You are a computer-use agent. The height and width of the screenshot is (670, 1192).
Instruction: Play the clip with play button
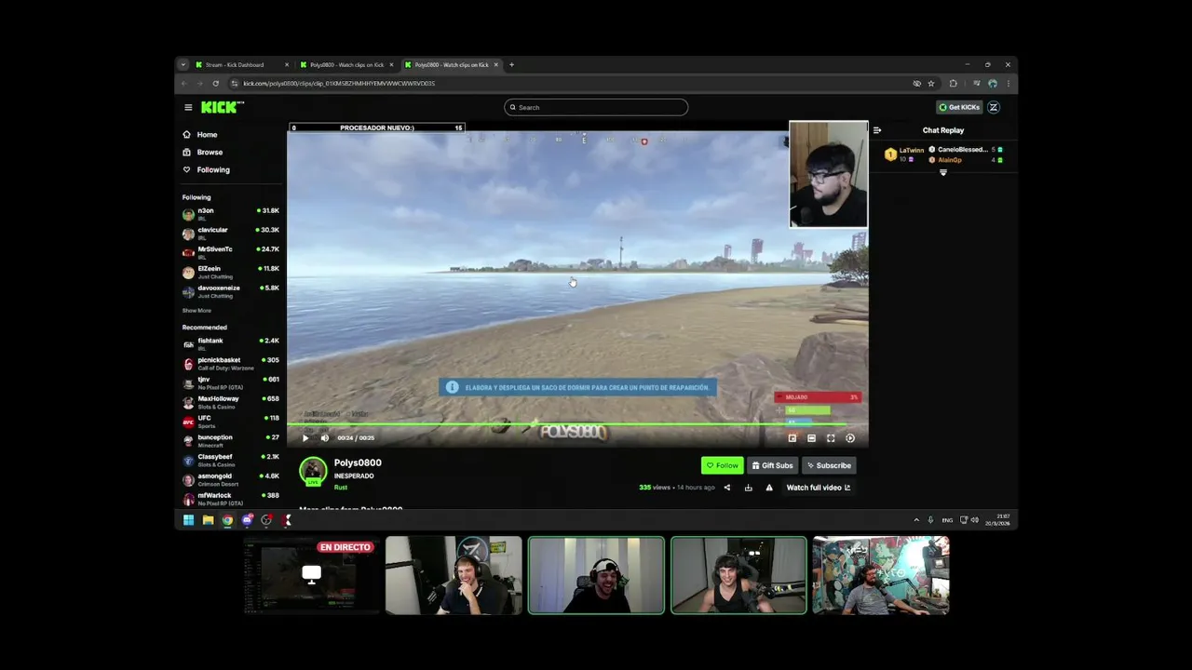(x=305, y=438)
